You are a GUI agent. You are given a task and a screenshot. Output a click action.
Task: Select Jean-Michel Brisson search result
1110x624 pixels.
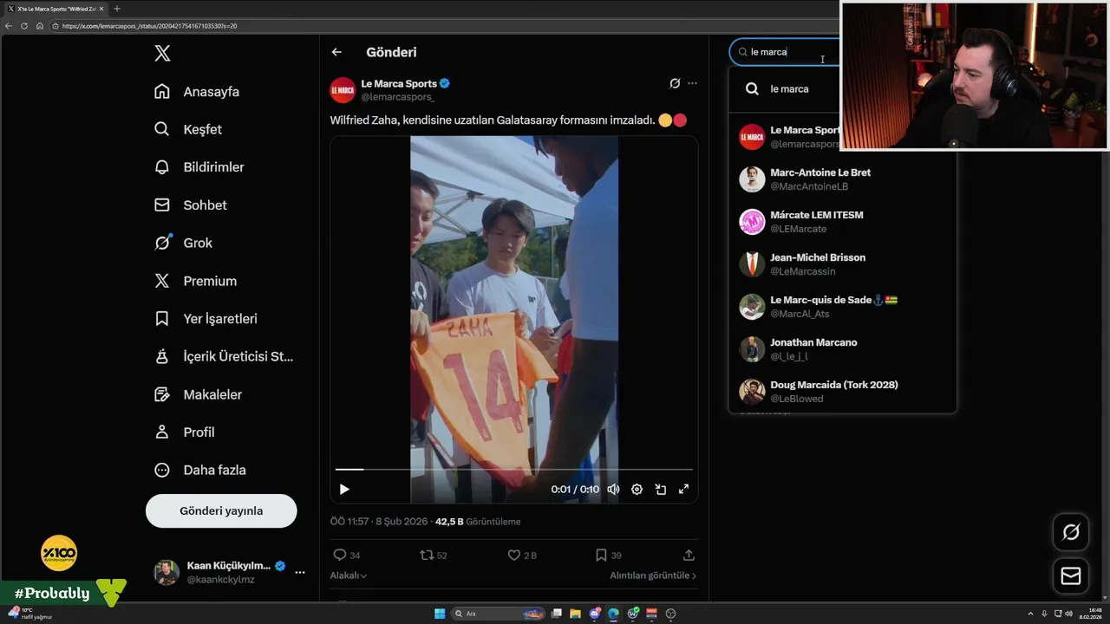[x=842, y=264]
